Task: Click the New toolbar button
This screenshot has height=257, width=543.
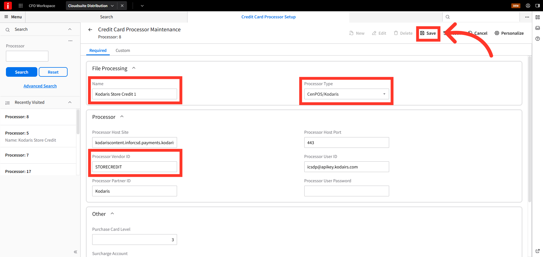Action: coord(357,33)
